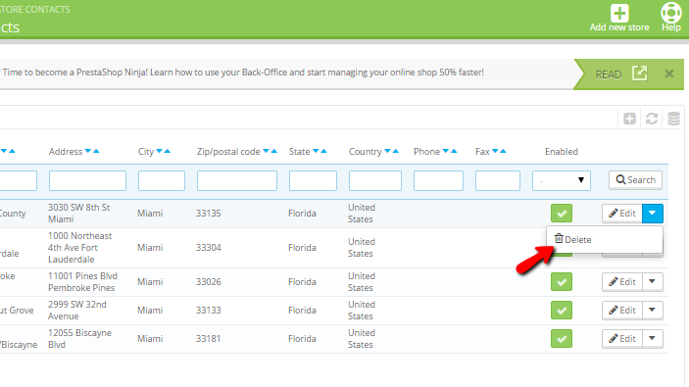Sort Zip/postal code ascending
The width and height of the screenshot is (689, 387).
[x=274, y=151]
